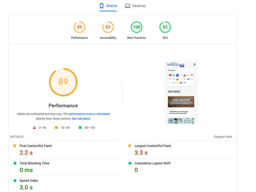The height and width of the screenshot is (192, 256).
Task: Open the Accessibility score gauge 83
Action: (108, 27)
